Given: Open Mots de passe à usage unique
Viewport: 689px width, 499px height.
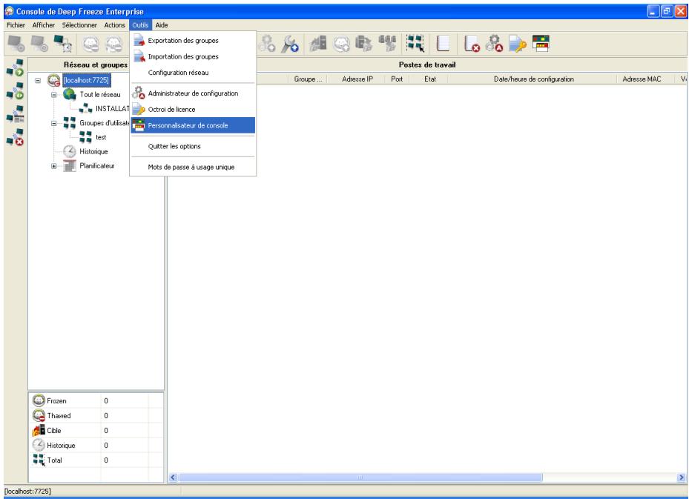Looking at the screenshot, I should point(193,167).
